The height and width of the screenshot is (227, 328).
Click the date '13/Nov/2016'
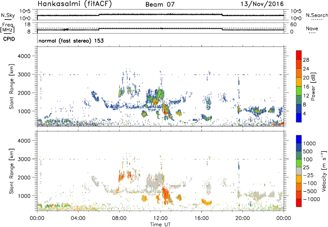tap(262, 4)
